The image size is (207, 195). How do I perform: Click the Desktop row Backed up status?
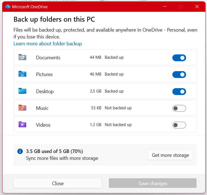[114, 91]
